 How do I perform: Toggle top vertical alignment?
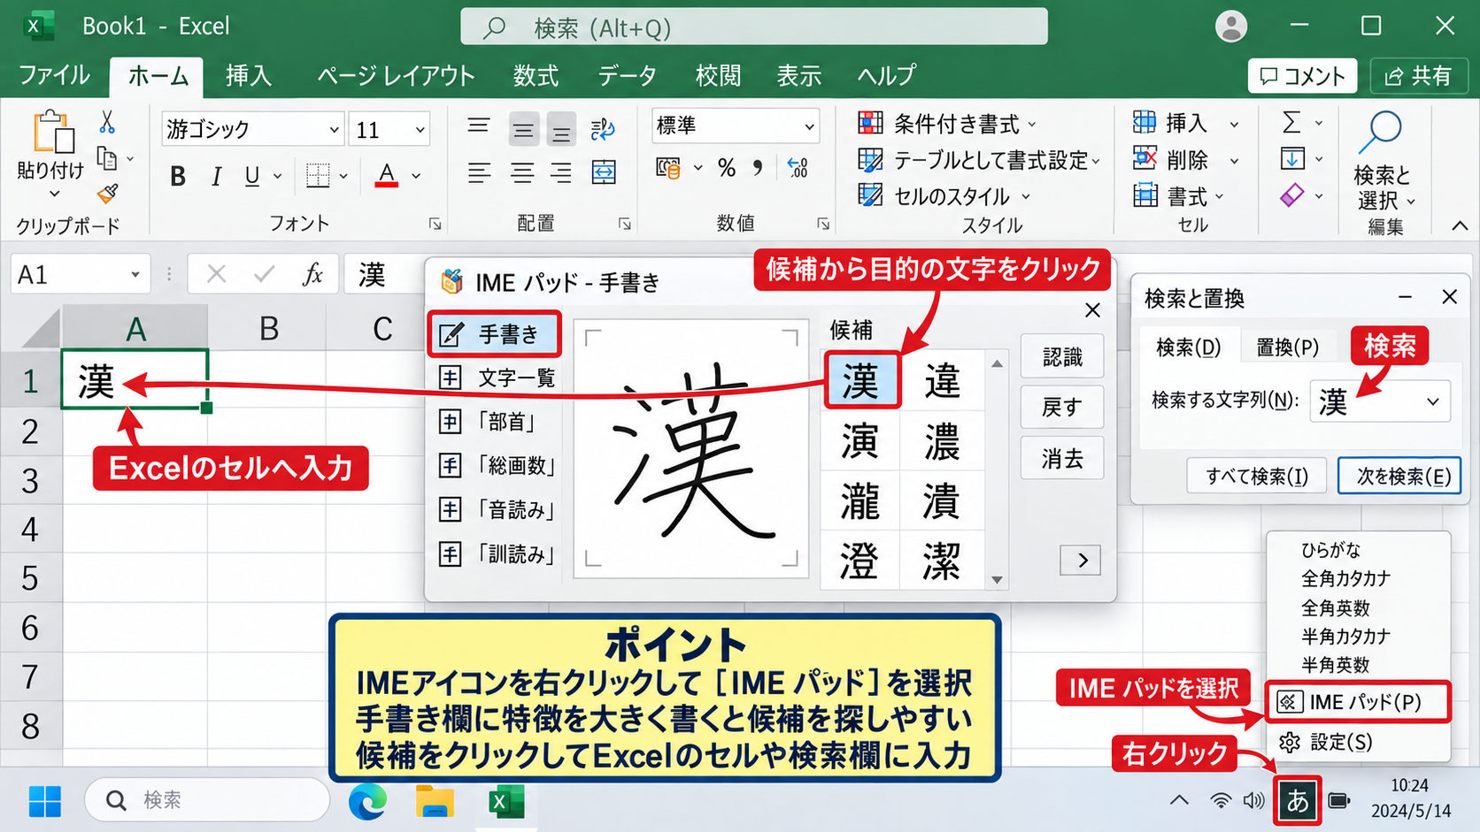click(x=479, y=126)
